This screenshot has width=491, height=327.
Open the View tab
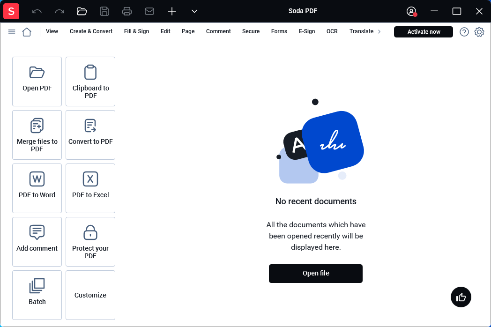coord(52,31)
